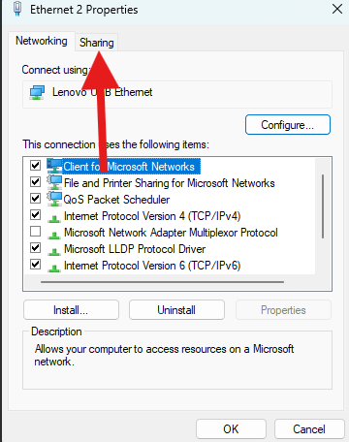
Task: Switch to the Sharing tab
Action: pyautogui.click(x=97, y=43)
